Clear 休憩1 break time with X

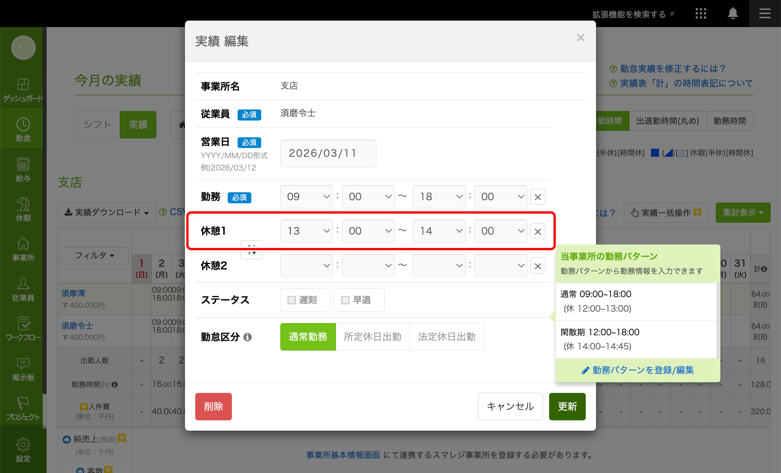pos(538,232)
